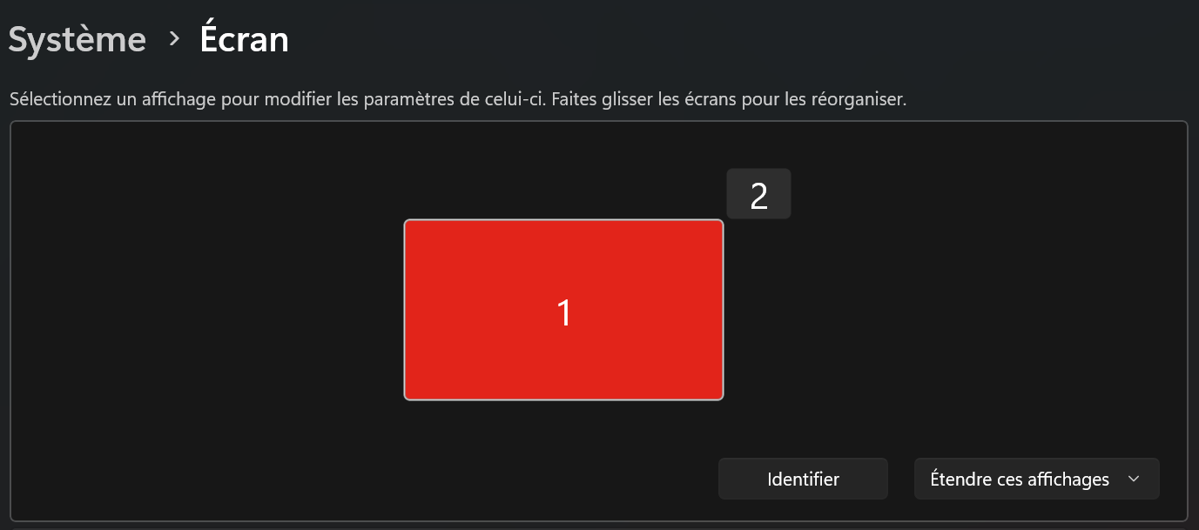Expand the display mode combo box

(1036, 479)
